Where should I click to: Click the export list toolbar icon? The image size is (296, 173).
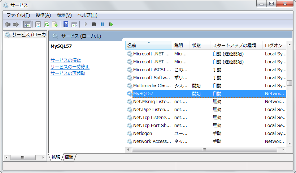[55, 24]
